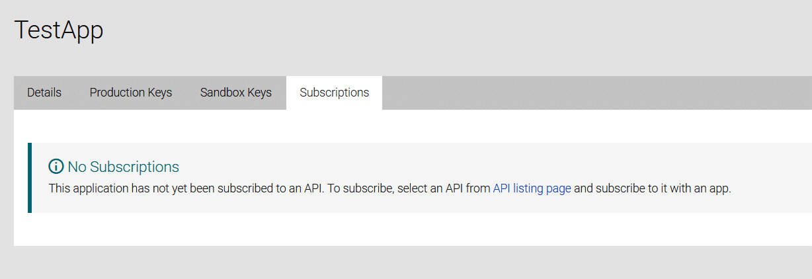Click the TestApp application title

[59, 30]
